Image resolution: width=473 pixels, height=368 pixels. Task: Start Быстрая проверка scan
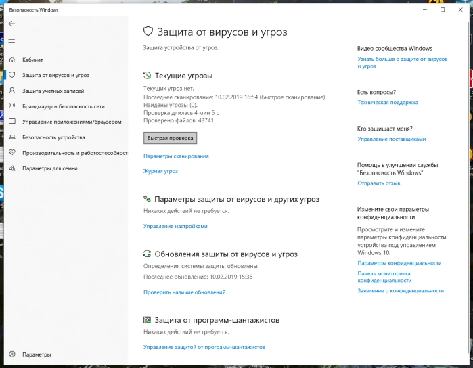(170, 138)
